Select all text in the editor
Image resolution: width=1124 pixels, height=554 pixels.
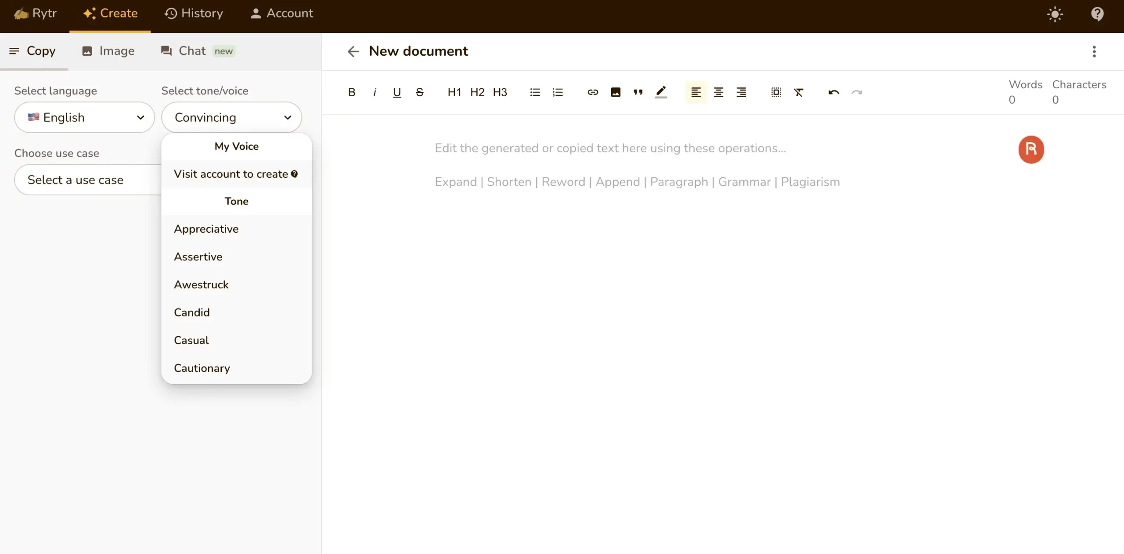tap(776, 92)
